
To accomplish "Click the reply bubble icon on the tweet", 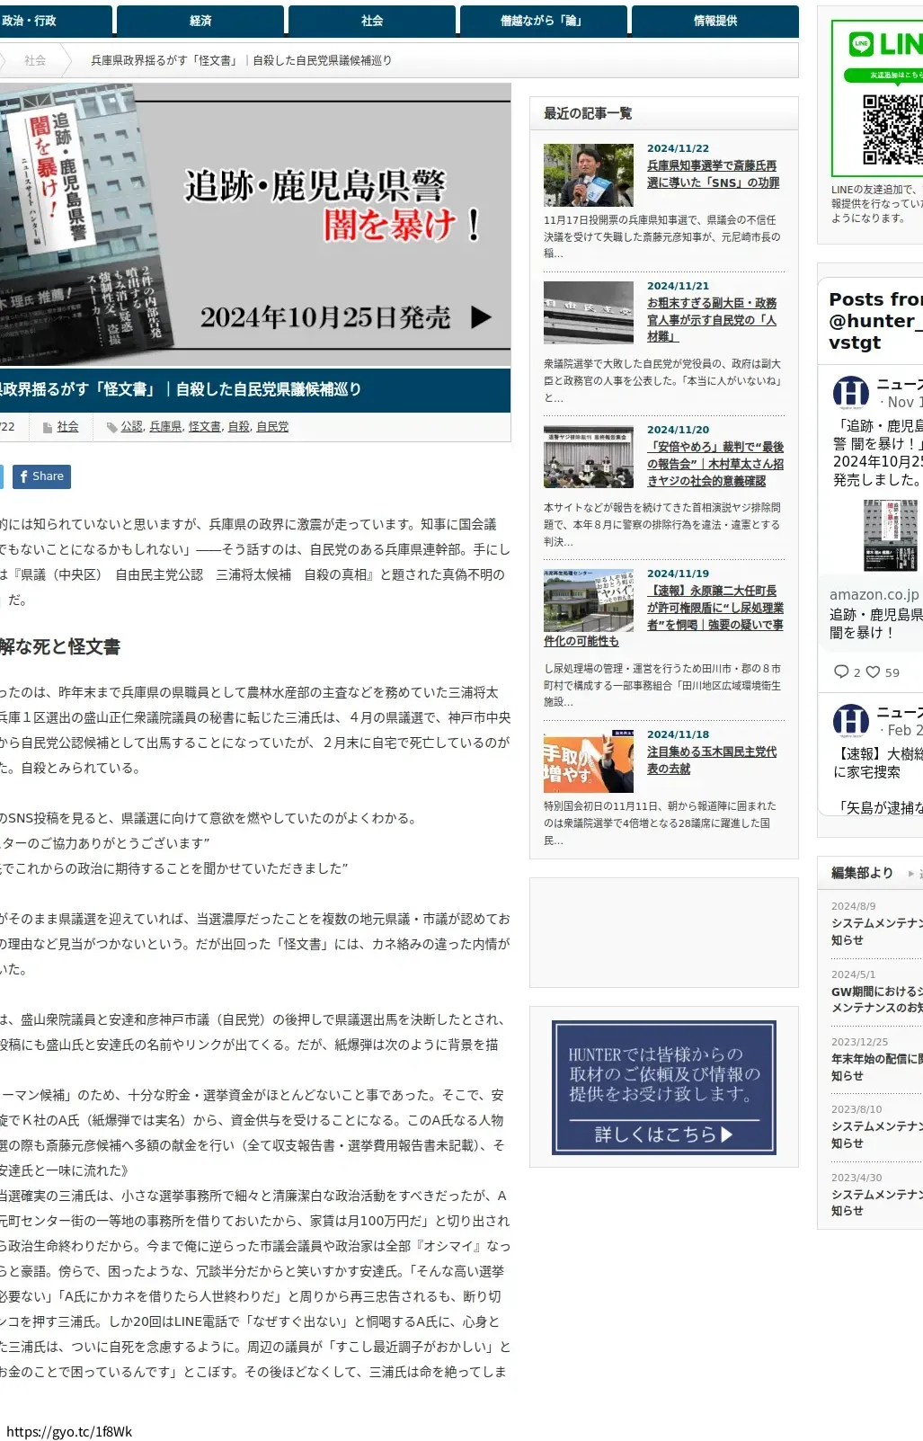I will pos(841,672).
